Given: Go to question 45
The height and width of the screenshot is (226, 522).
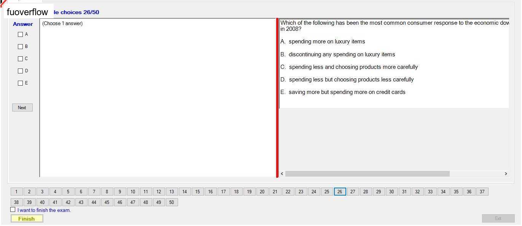Looking at the screenshot, I should 107,202.
